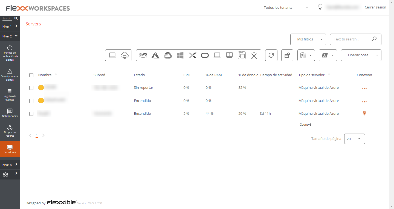Select checkbox of Encendido row with 0 % CPU
Screen dimensions: 394x209
click(31, 101)
